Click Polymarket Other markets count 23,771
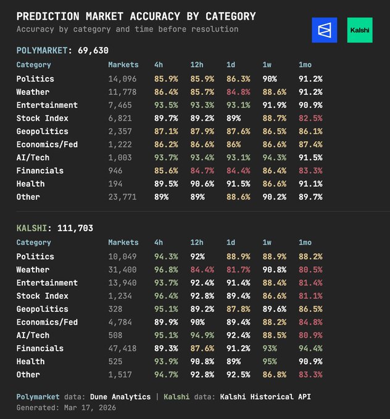 [x=121, y=197]
